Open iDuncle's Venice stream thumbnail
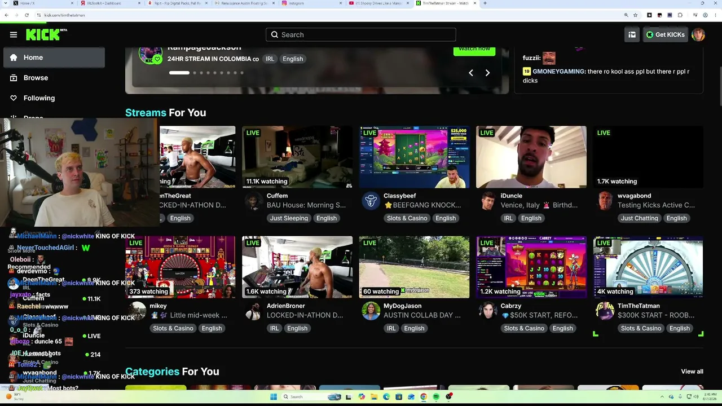Image resolution: width=722 pixels, height=406 pixels. (531, 157)
